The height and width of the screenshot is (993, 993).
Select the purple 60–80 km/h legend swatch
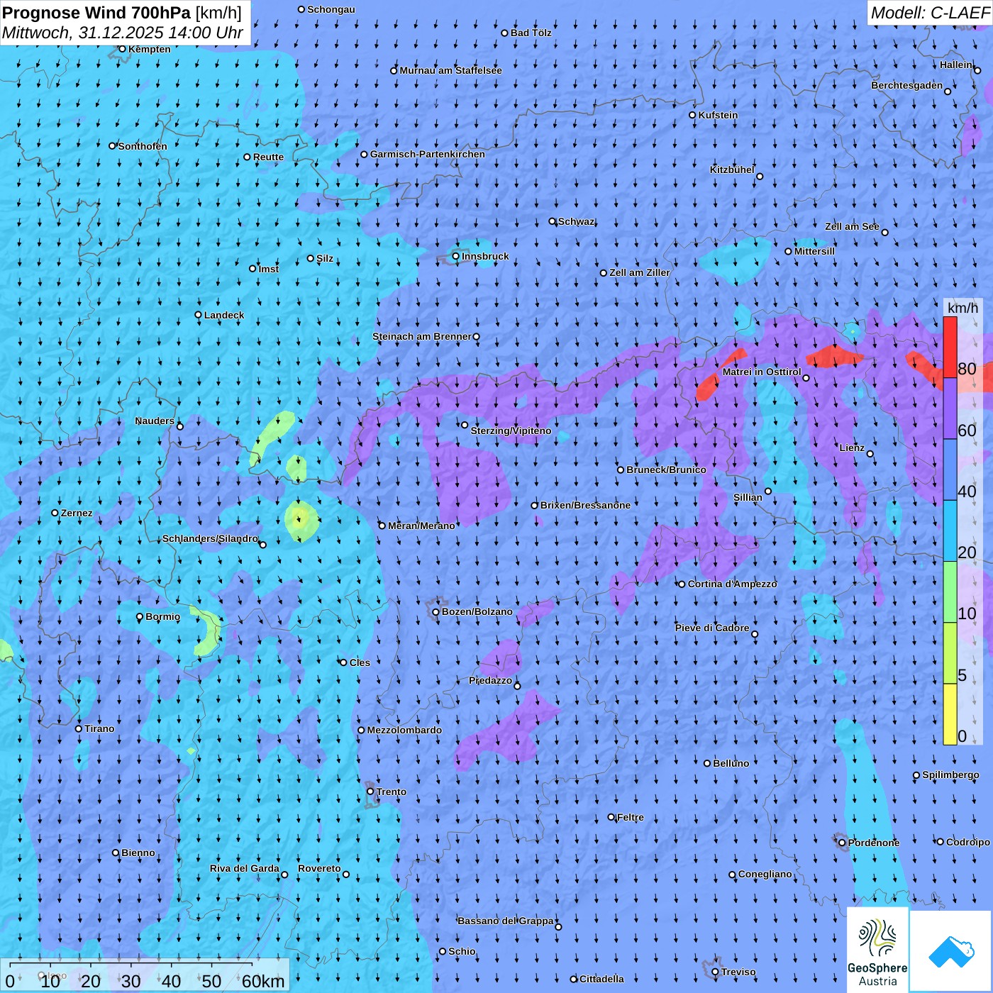click(x=950, y=409)
